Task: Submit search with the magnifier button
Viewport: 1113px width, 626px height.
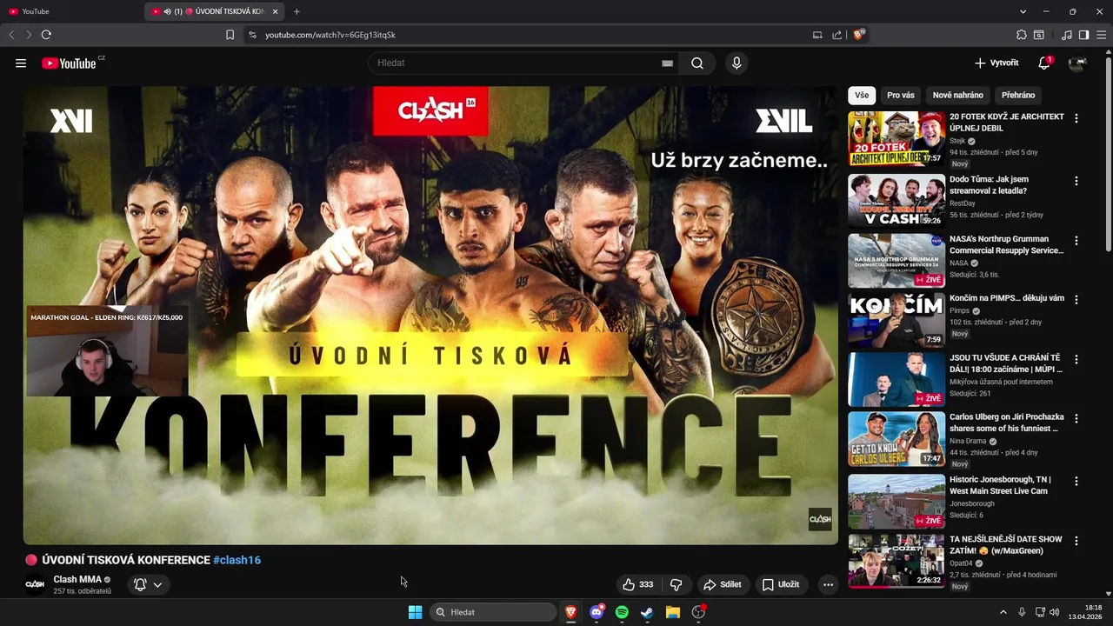Action: coord(697,63)
